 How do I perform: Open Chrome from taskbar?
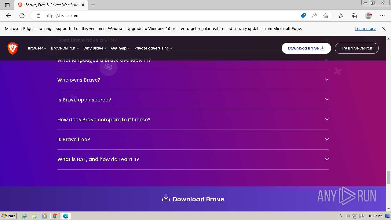pos(55,216)
